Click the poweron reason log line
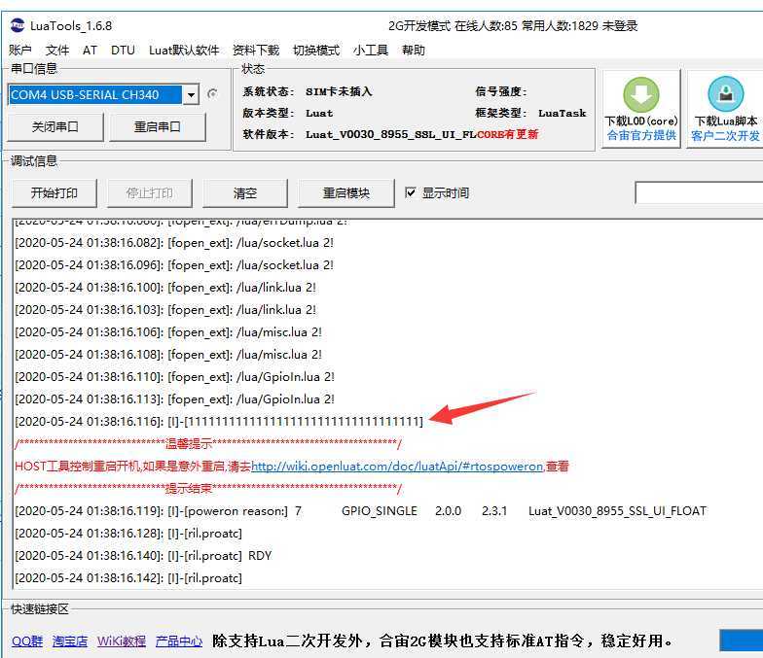The height and width of the screenshot is (658, 763). tap(360, 511)
